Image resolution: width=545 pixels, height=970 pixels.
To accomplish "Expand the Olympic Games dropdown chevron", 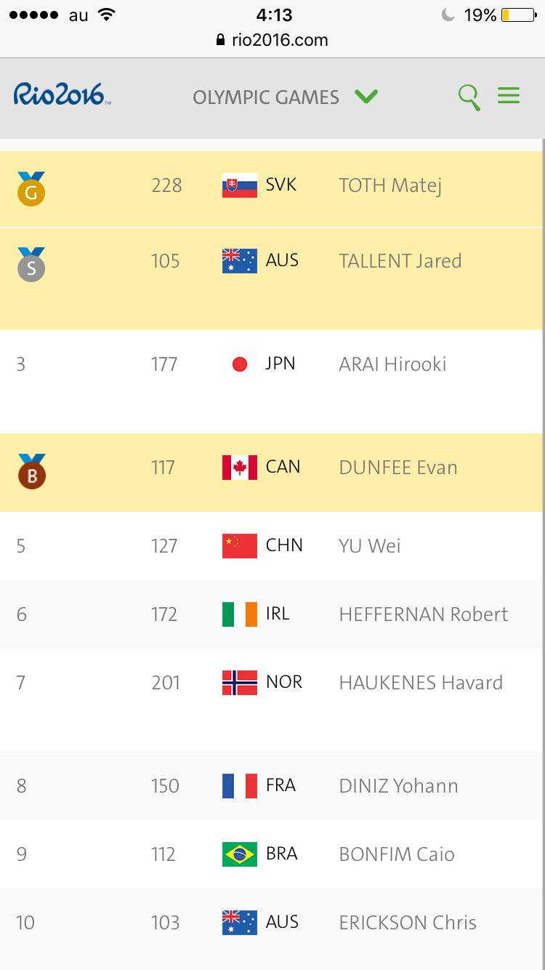I will (x=366, y=96).
